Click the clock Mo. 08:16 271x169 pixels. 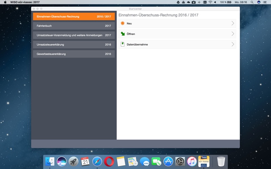(241, 2)
